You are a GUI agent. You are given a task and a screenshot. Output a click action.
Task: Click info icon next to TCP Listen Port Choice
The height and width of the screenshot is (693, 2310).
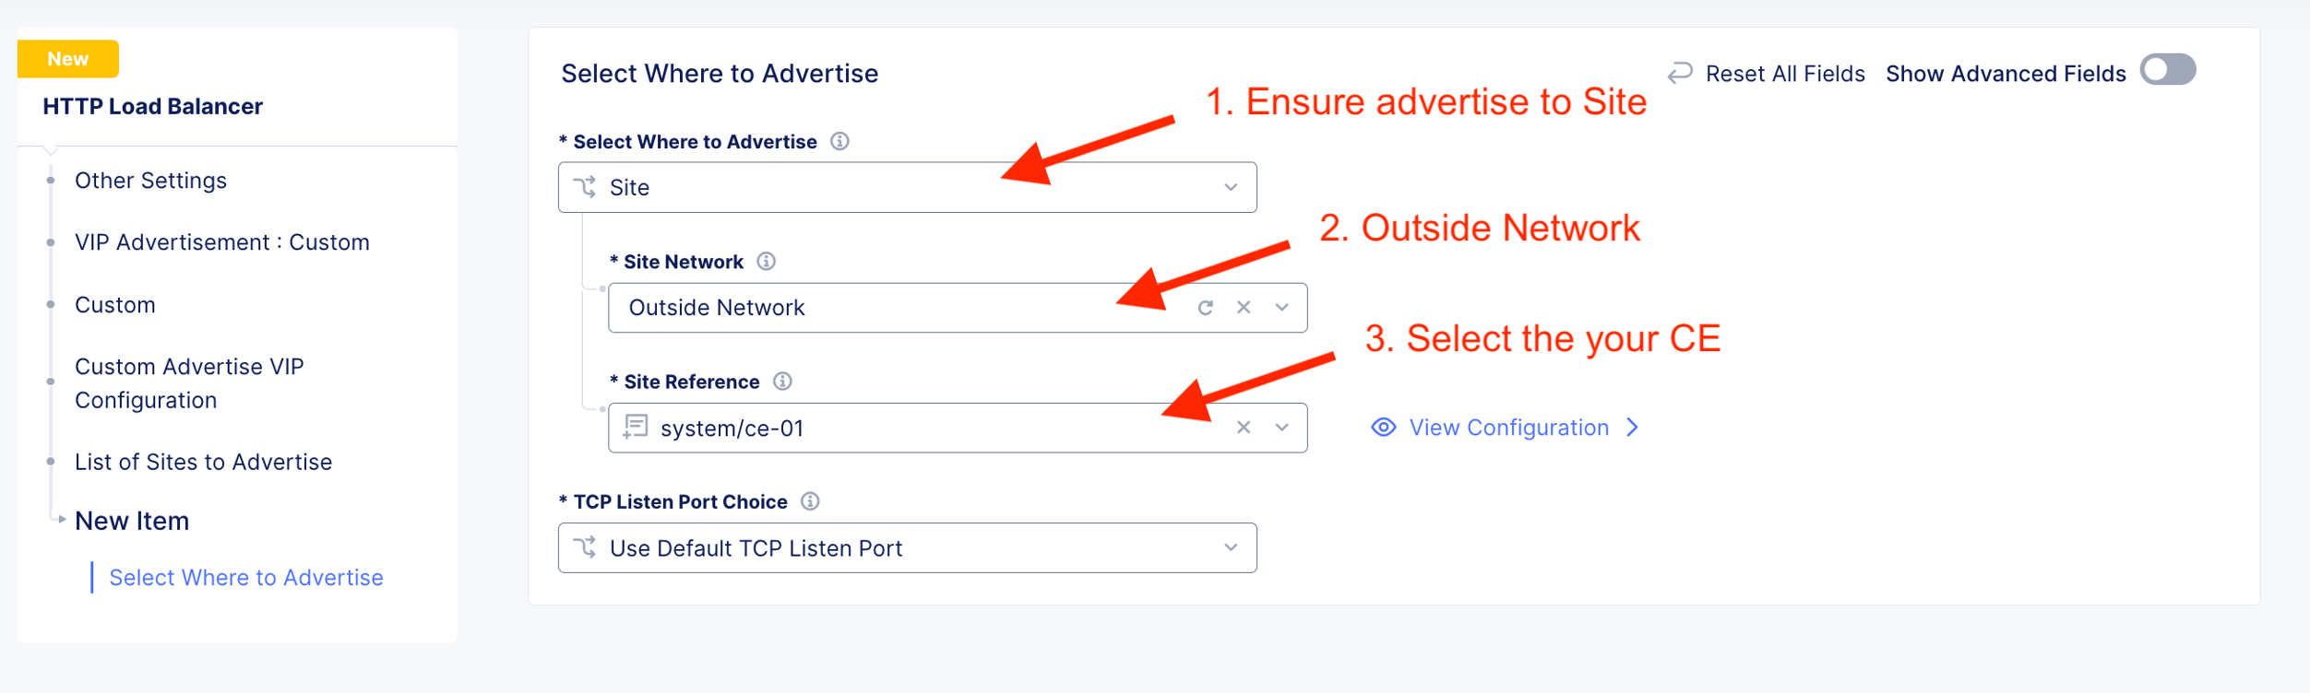(x=810, y=501)
